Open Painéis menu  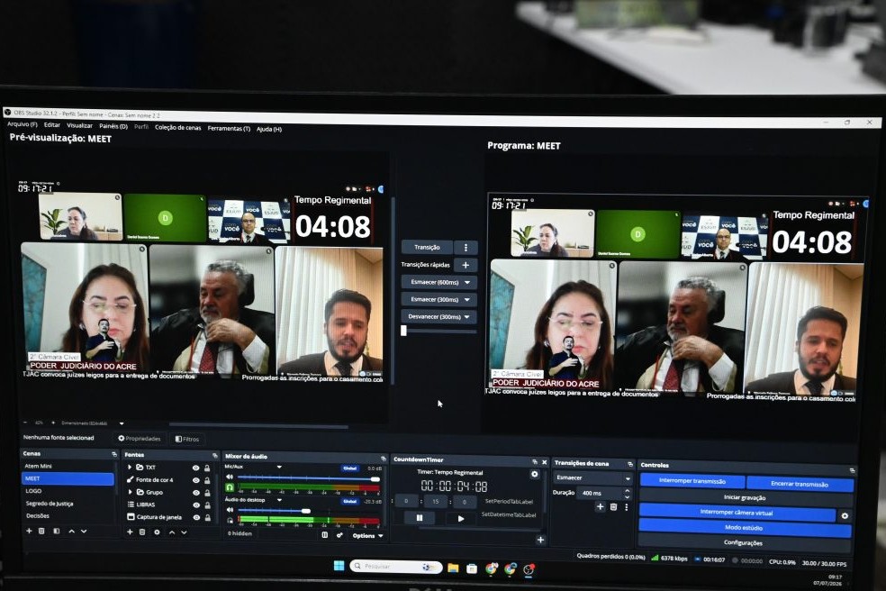coord(113,126)
